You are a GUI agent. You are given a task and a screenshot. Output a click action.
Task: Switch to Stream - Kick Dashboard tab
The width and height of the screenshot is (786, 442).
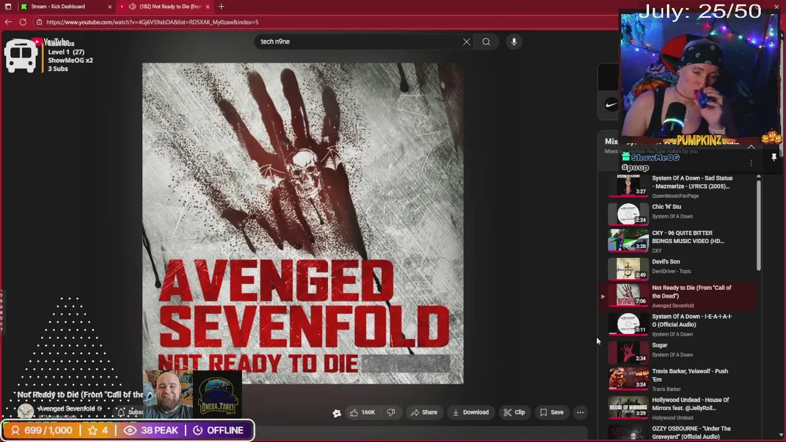[58, 6]
